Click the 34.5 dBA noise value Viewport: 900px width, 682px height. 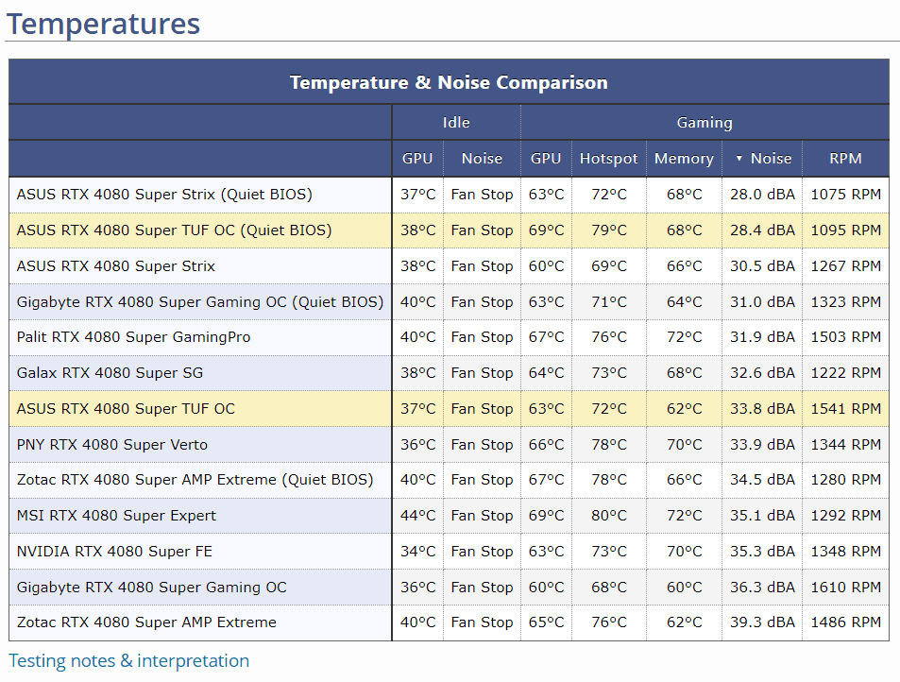point(762,480)
